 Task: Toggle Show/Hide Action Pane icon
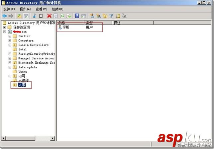coord(83,16)
